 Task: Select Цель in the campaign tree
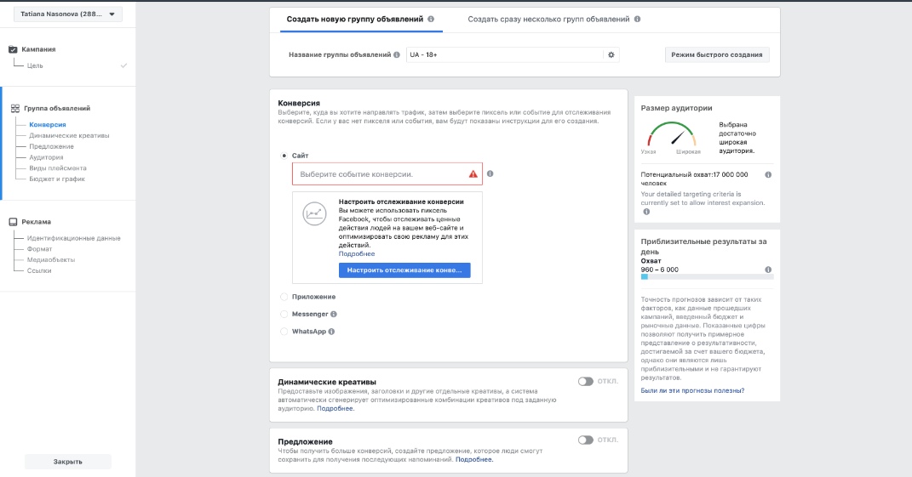point(35,65)
